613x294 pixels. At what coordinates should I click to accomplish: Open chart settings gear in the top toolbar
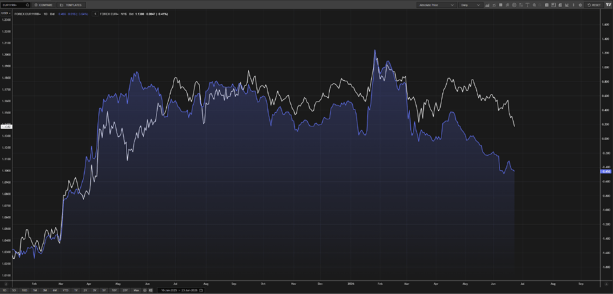(x=580, y=5)
